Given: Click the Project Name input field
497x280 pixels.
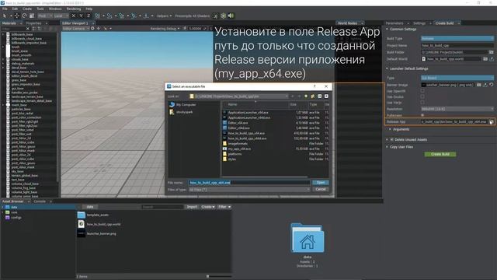Looking at the screenshot, I should tap(457, 45).
